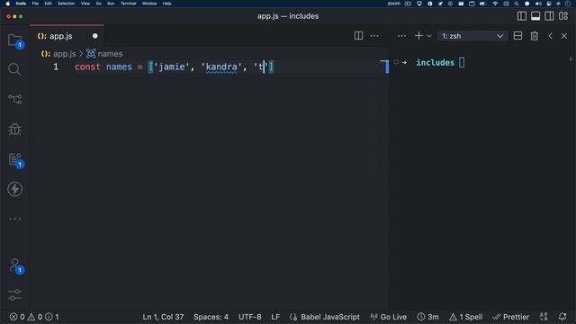Click the errors and warnings status item
This screenshot has width=576, height=324.
pyautogui.click(x=34, y=317)
